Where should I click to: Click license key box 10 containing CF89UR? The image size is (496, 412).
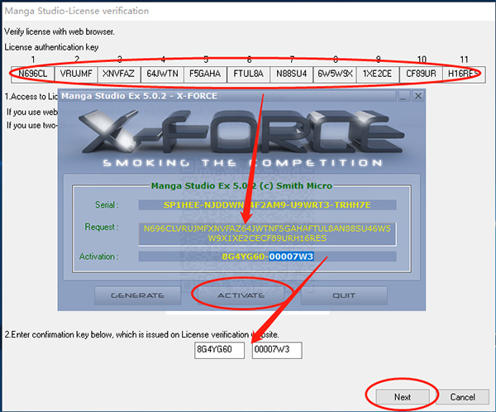point(420,74)
